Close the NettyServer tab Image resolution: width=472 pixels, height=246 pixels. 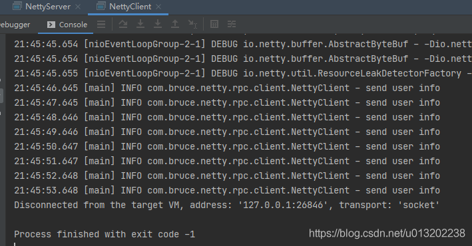(x=78, y=7)
